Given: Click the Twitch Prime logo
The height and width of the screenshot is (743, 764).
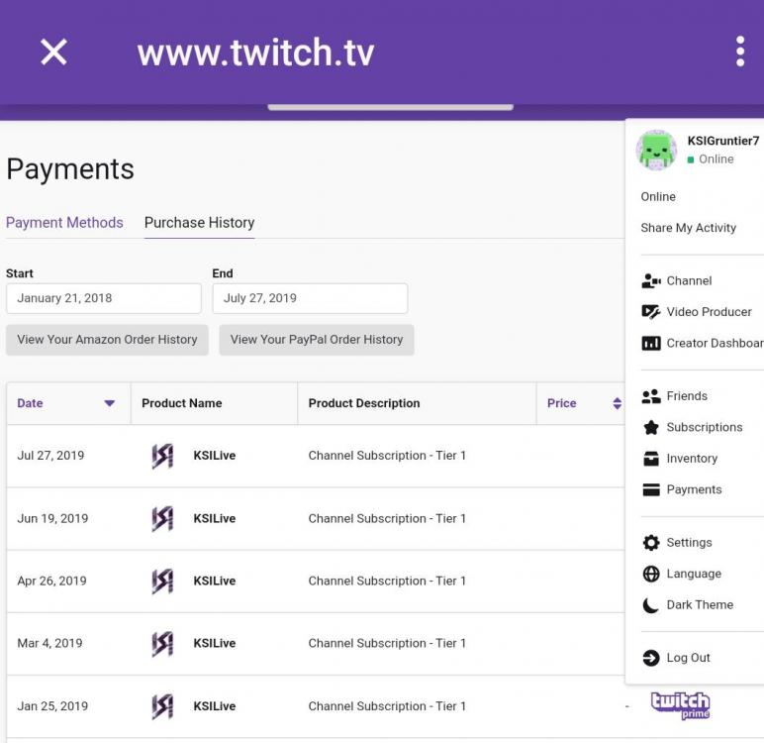Looking at the screenshot, I should (680, 705).
